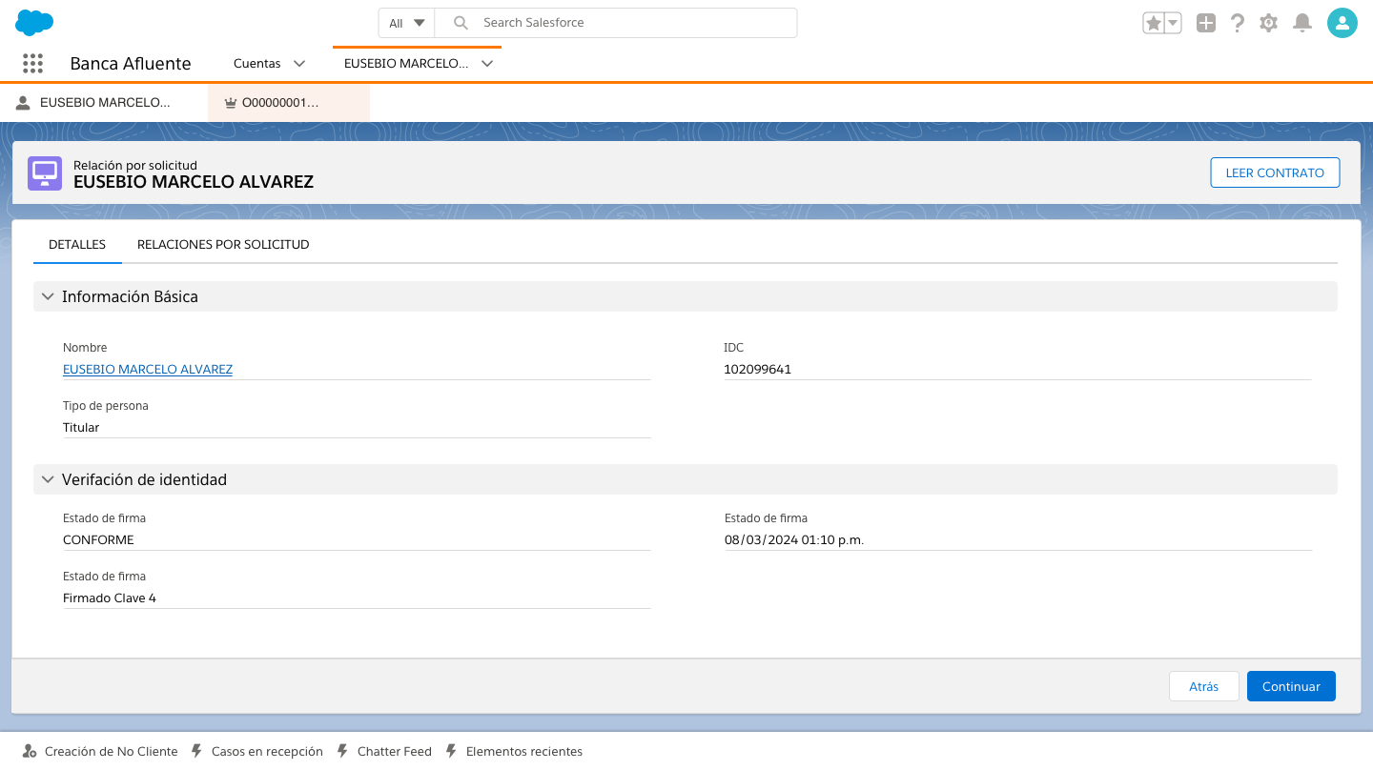Click the CONFORME signature status value
The height and width of the screenshot is (770, 1373).
pyautogui.click(x=98, y=539)
